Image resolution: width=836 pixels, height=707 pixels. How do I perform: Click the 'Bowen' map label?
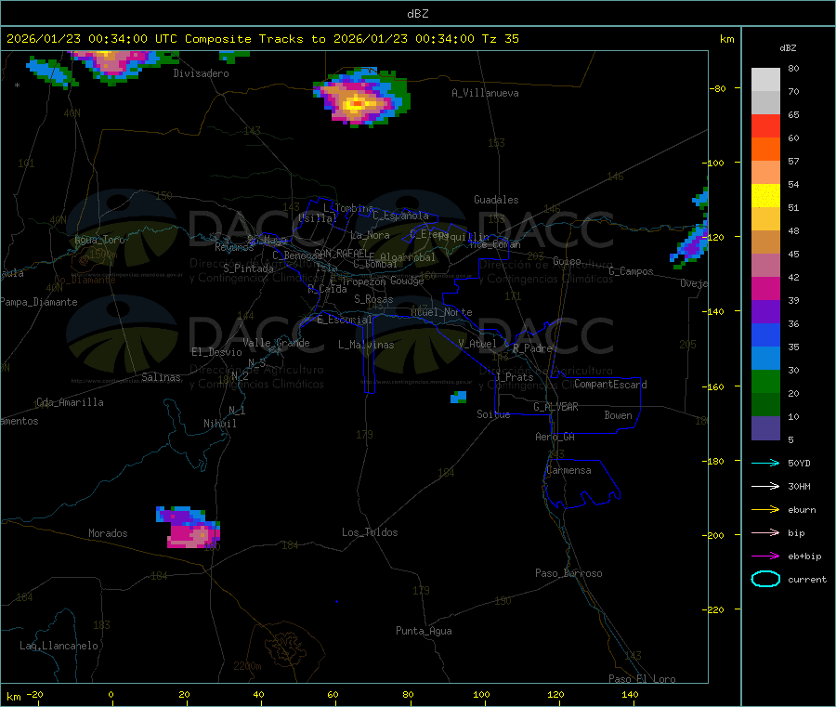coord(619,415)
